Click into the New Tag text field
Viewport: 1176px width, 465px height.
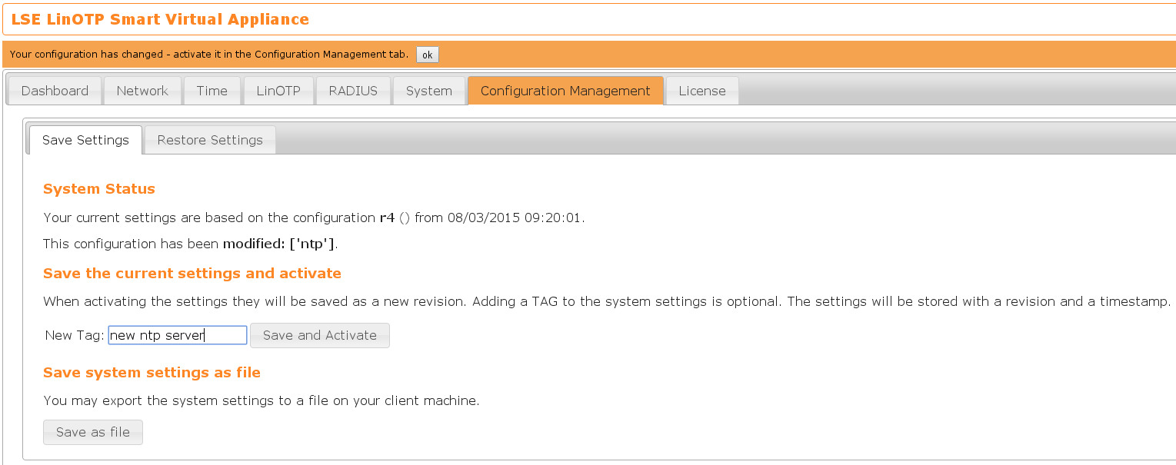click(178, 335)
